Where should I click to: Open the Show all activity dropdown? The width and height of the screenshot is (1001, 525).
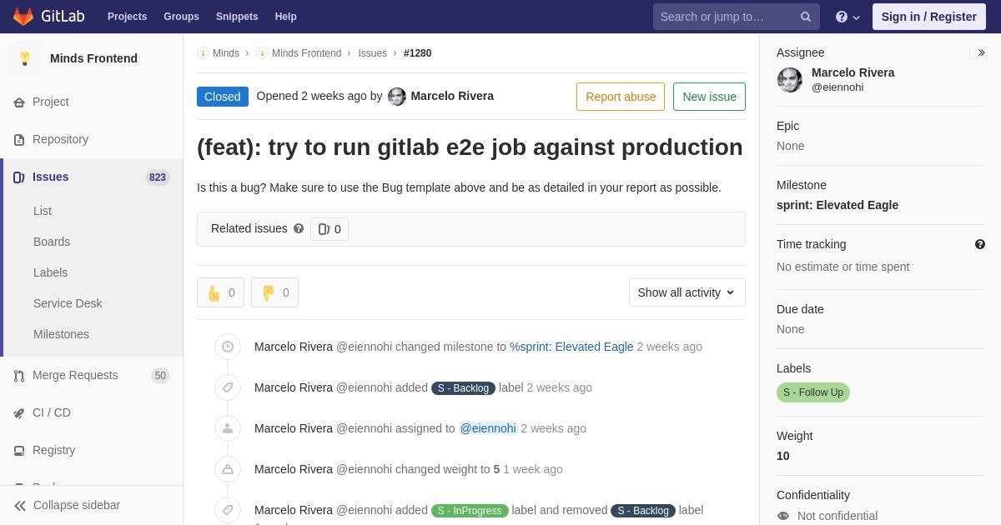[687, 292]
